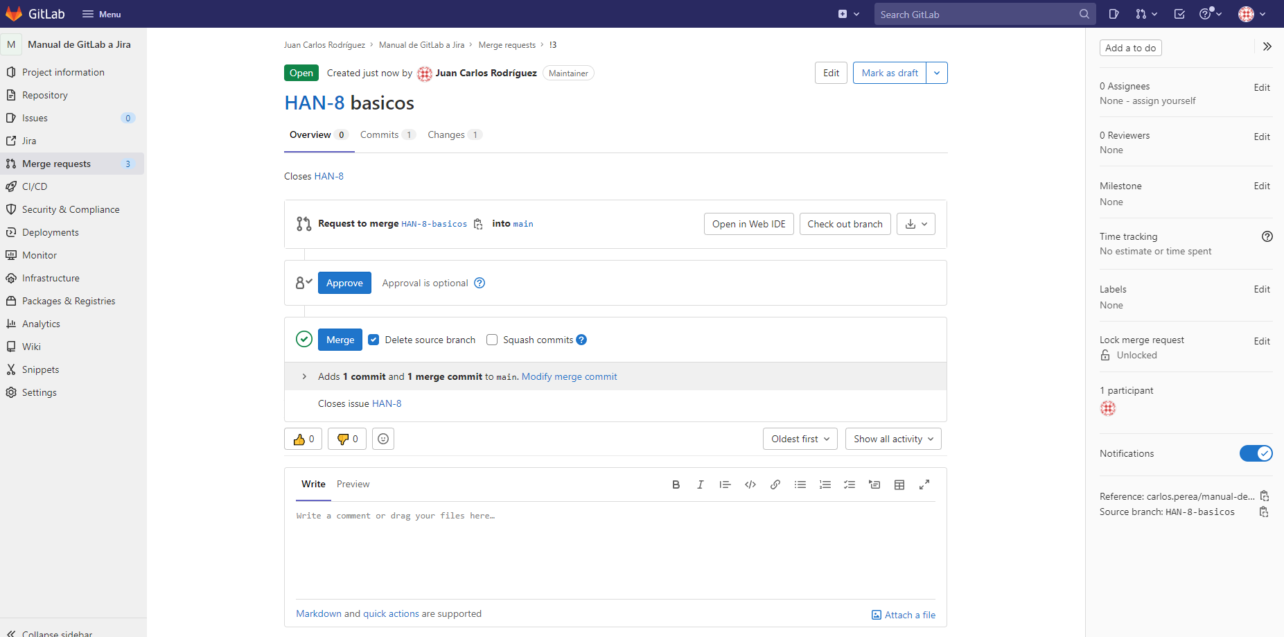The width and height of the screenshot is (1284, 637).
Task: Copy the merge request reference in sidebar
Action: 1265,496
